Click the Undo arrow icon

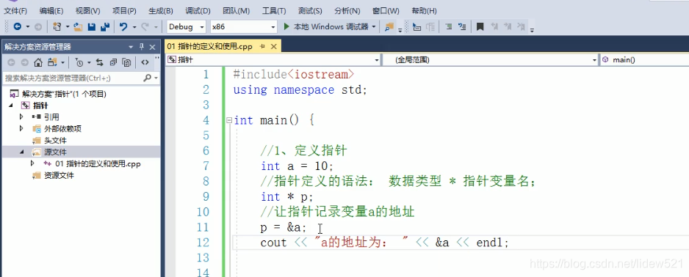click(123, 26)
